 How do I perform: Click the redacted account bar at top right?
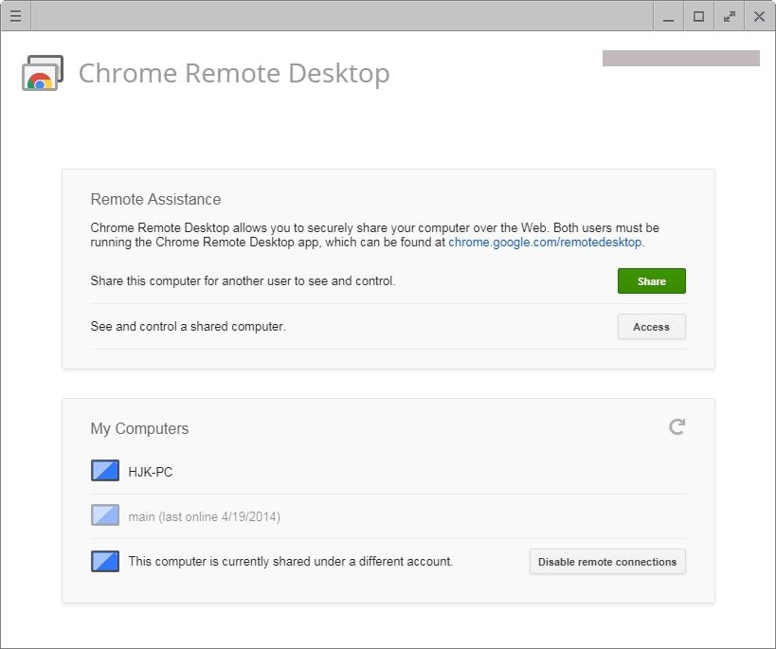pyautogui.click(x=681, y=58)
